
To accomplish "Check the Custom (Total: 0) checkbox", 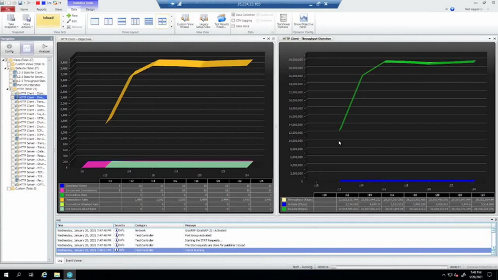I will point(9,189).
